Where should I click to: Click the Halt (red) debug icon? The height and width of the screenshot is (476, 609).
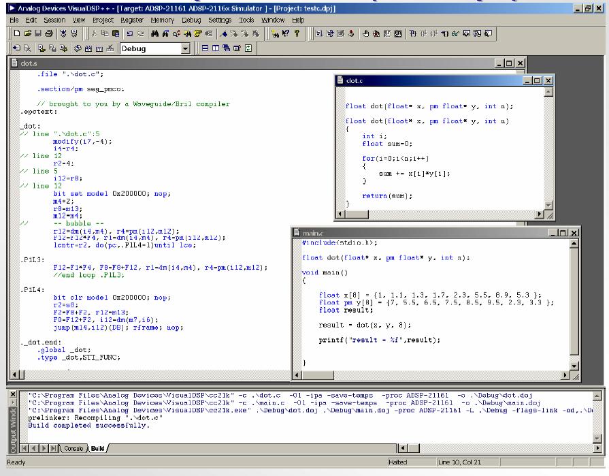[x=351, y=33]
